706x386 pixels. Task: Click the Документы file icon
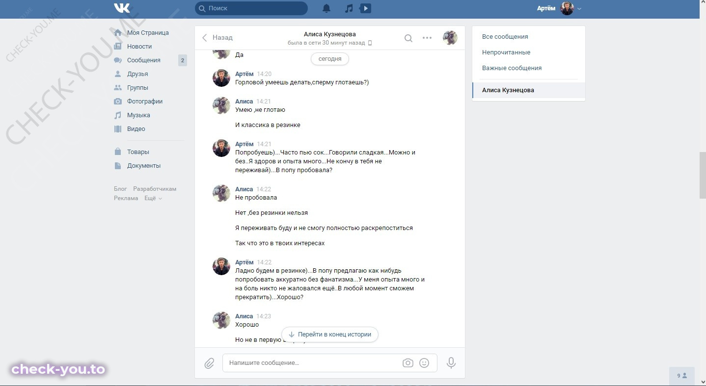pyautogui.click(x=118, y=166)
